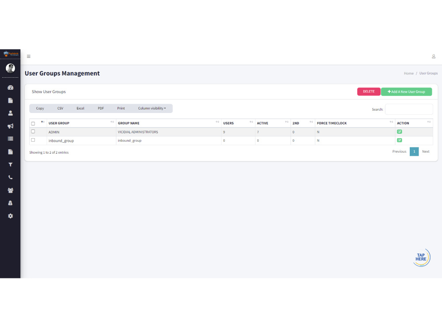442x331 pixels.
Task: Click the edit icon for ADMIN row
Action: point(400,132)
